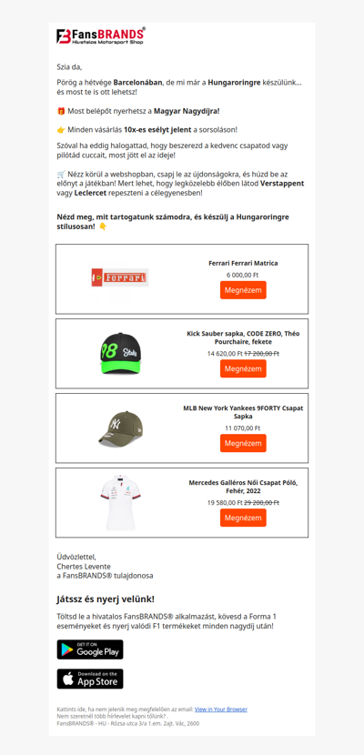Open the App Store download badge
The image size is (364, 755).
click(x=90, y=679)
